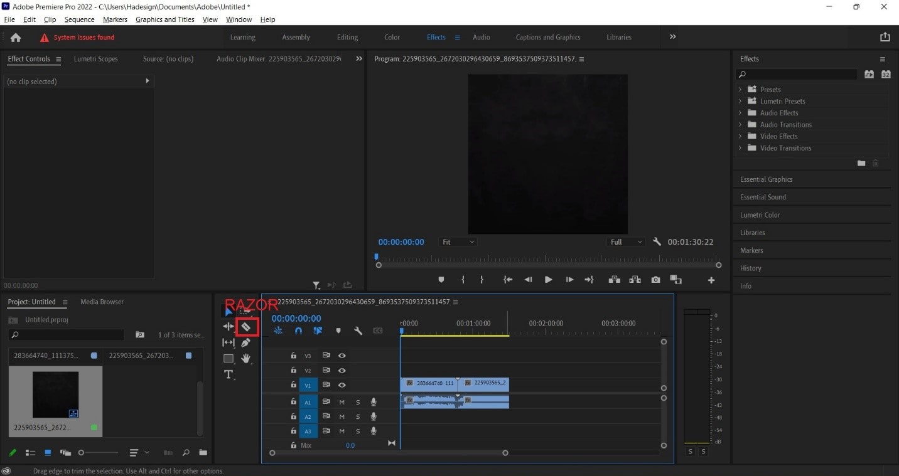Click the Lift button
The width and height of the screenshot is (899, 476).
pyautogui.click(x=615, y=280)
